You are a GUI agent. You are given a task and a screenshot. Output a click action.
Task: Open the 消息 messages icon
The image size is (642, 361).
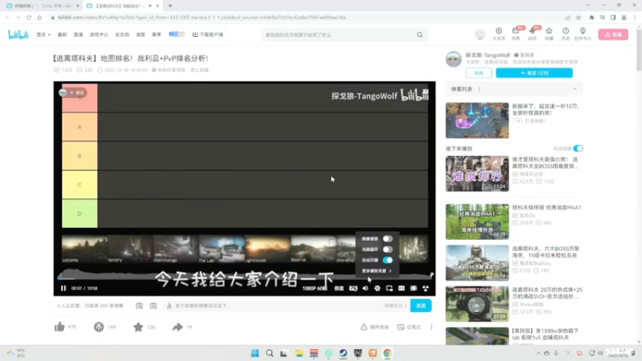(516, 34)
